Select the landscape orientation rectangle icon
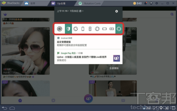Screen dimensions: 177x111 pyautogui.click(x=104, y=29)
